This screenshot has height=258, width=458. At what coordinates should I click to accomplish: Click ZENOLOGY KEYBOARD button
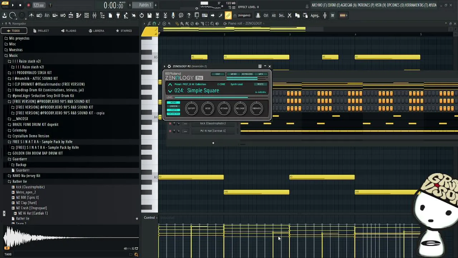click(247, 74)
